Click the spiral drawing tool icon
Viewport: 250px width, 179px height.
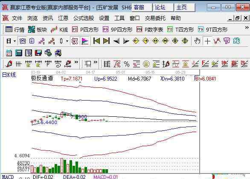(x=58, y=64)
